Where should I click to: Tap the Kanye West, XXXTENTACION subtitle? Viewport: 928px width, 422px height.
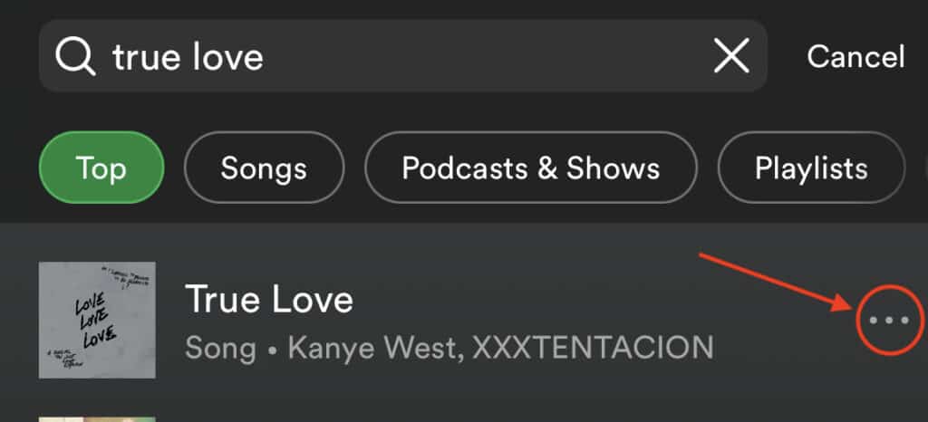pyautogui.click(x=500, y=348)
